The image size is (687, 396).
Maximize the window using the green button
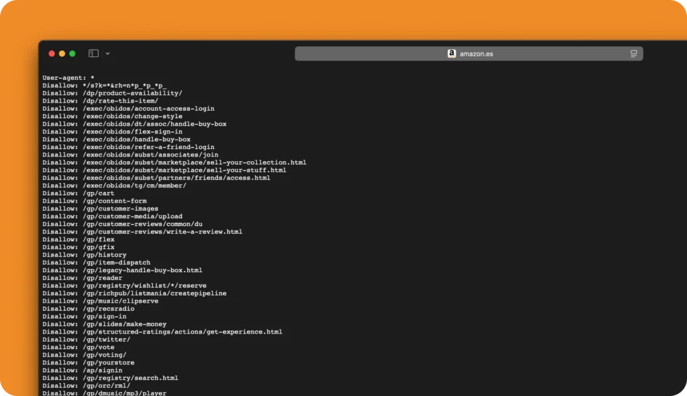coord(72,54)
